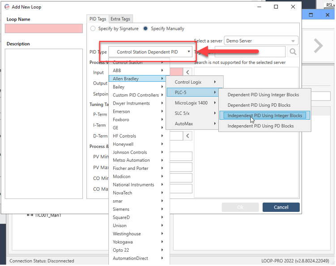Open Fischer and Porter submenu
The width and height of the screenshot is (336, 266).
(x=138, y=169)
